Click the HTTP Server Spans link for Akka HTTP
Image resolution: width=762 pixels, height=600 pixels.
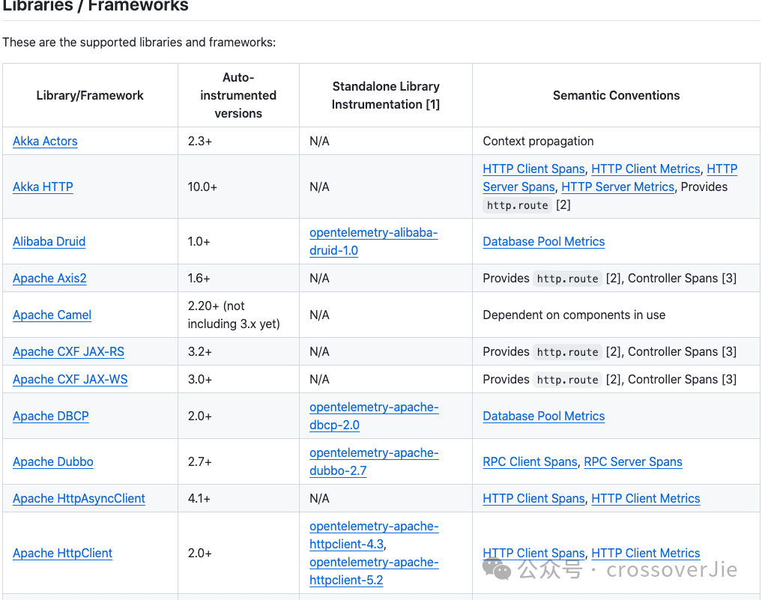pos(518,187)
